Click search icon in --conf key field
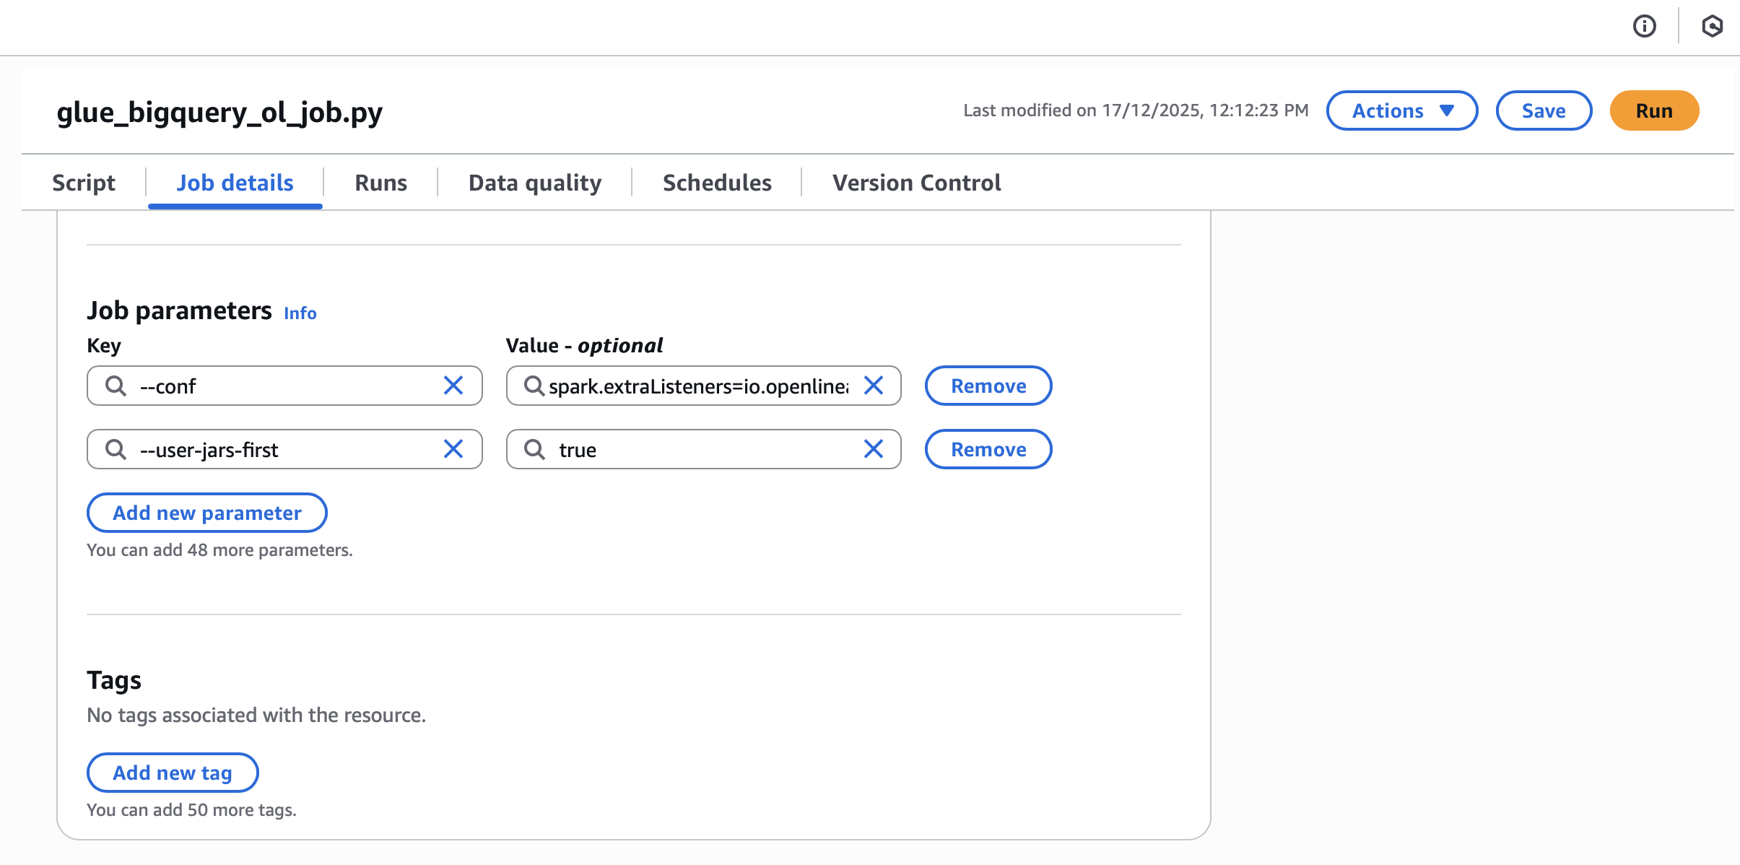The width and height of the screenshot is (1740, 865). [x=116, y=386]
